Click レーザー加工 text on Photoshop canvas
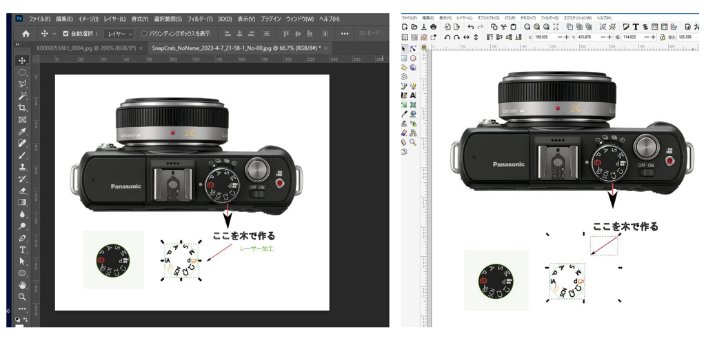This screenshot has width=706, height=341. click(256, 249)
